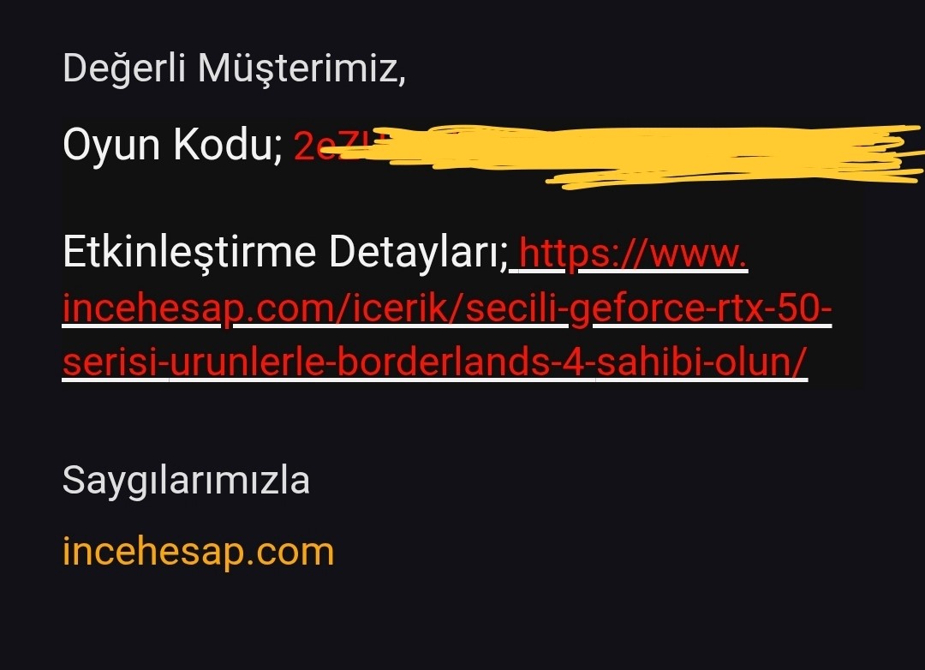Click the Saygılarımızla closing text
The image size is (925, 670).
pos(186,481)
